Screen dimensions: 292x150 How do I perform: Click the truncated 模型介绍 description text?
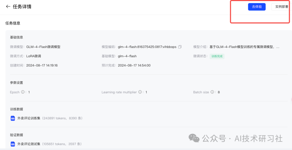(x=244, y=47)
